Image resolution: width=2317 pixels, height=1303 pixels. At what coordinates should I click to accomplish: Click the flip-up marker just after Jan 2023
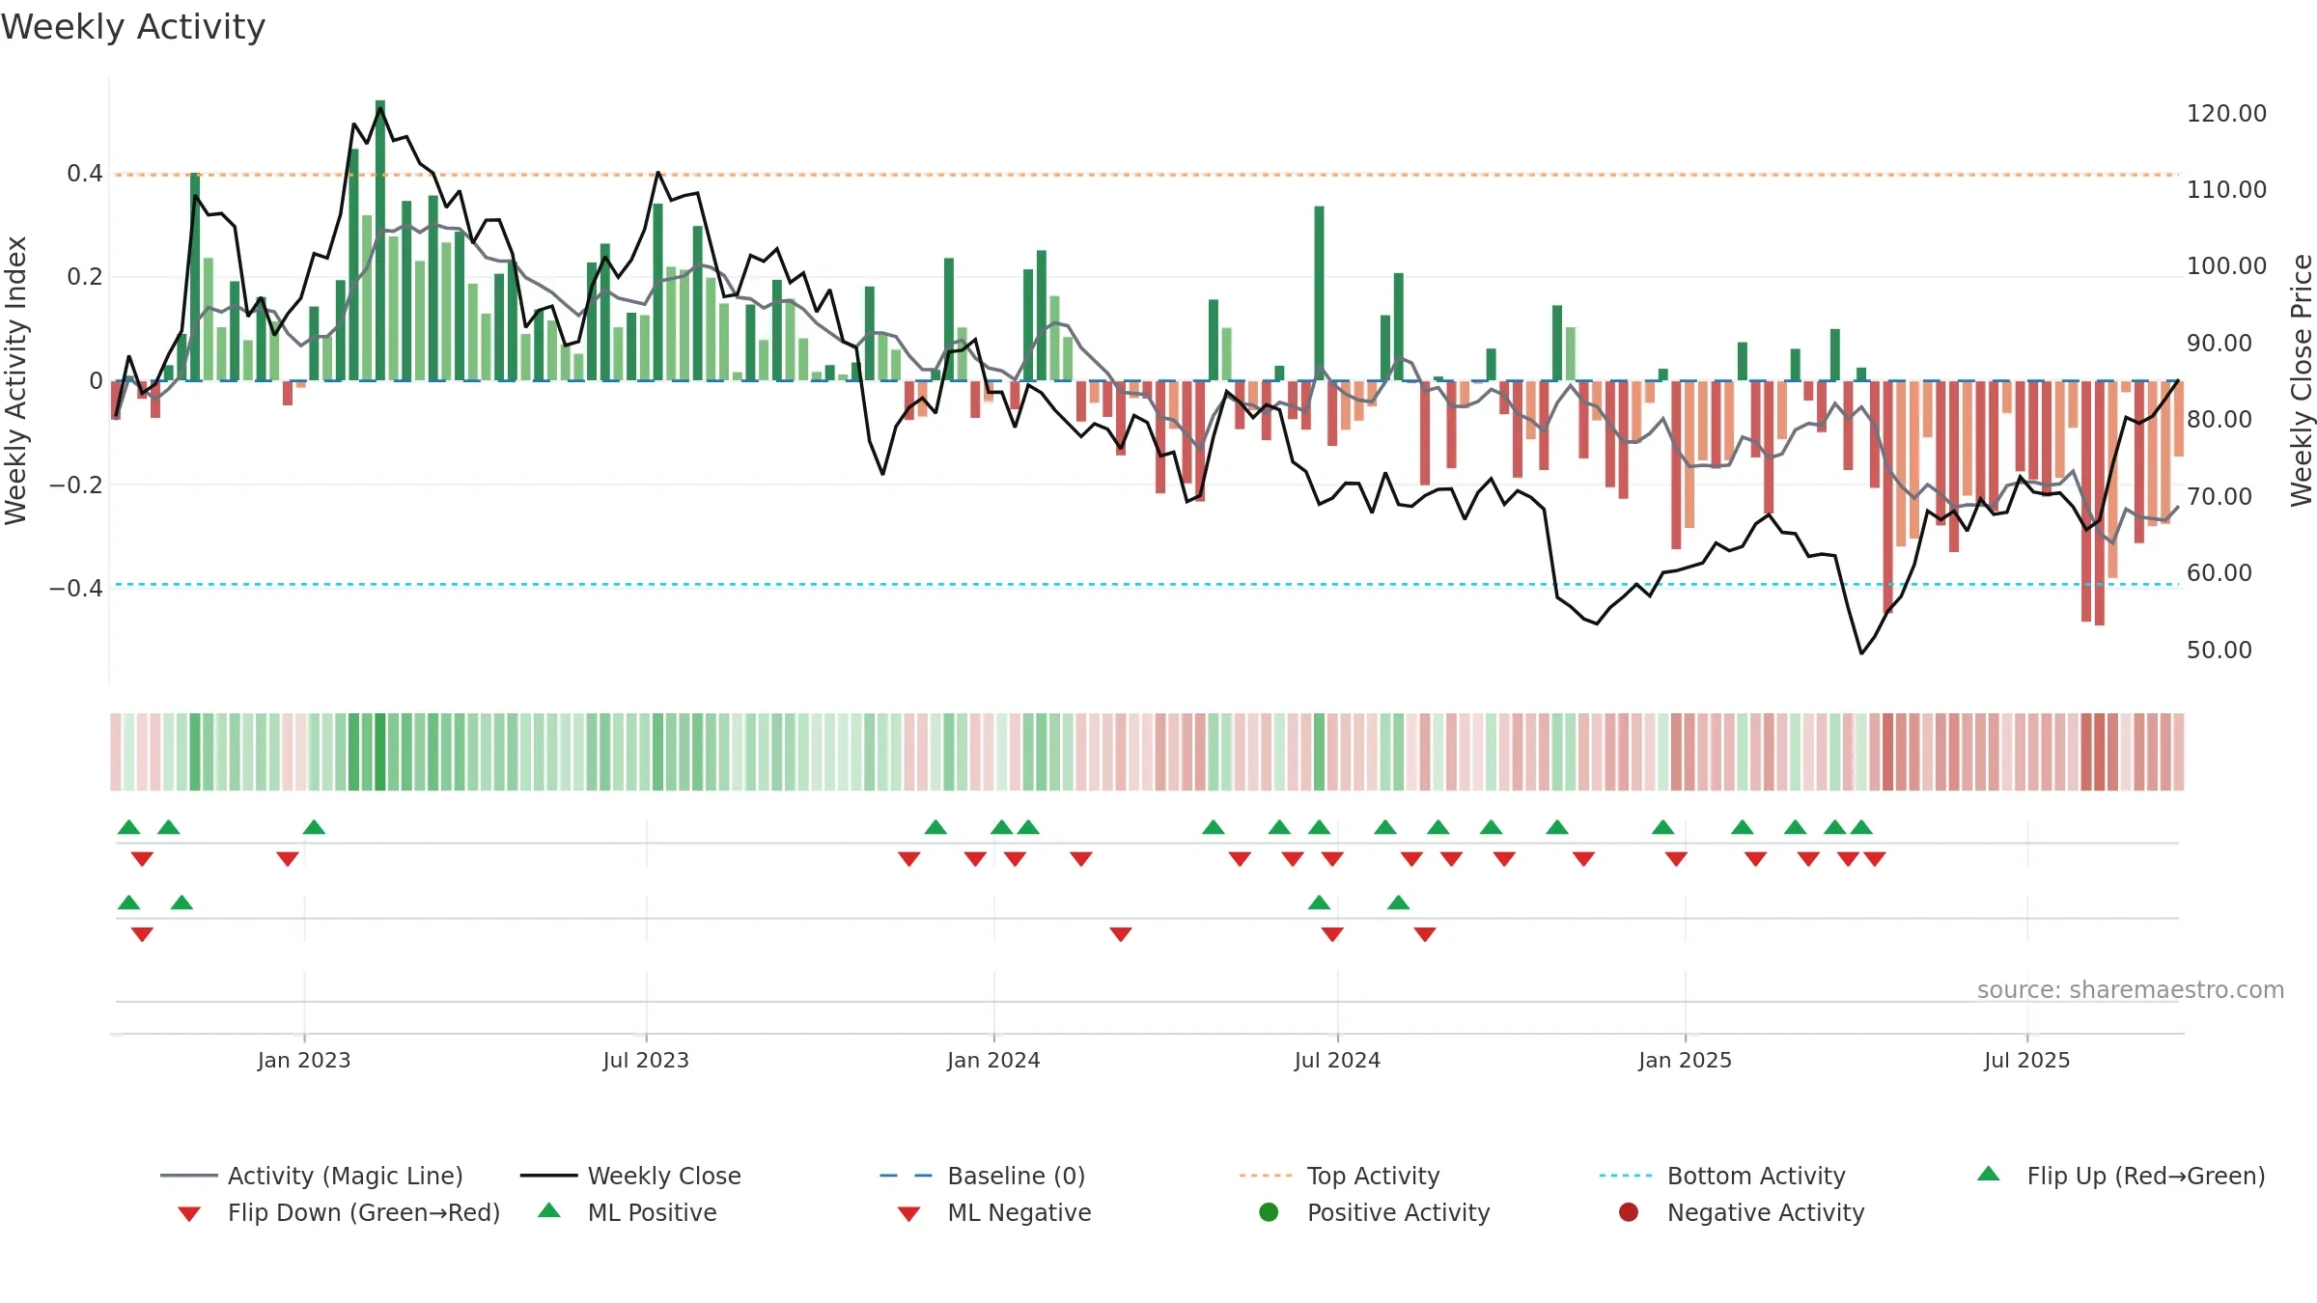click(314, 827)
